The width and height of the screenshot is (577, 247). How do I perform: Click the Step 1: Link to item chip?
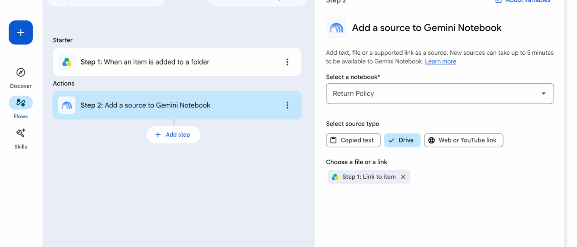(369, 177)
